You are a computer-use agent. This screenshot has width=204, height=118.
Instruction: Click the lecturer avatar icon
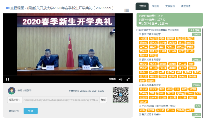11,91
